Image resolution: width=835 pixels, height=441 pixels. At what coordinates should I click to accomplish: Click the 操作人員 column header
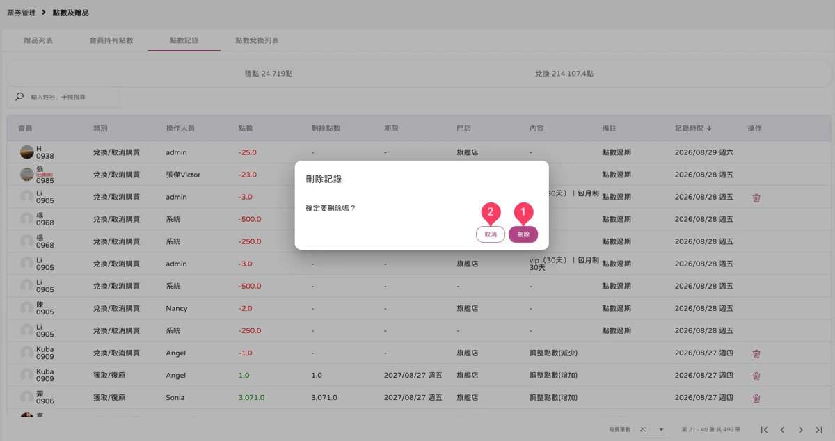coord(180,129)
